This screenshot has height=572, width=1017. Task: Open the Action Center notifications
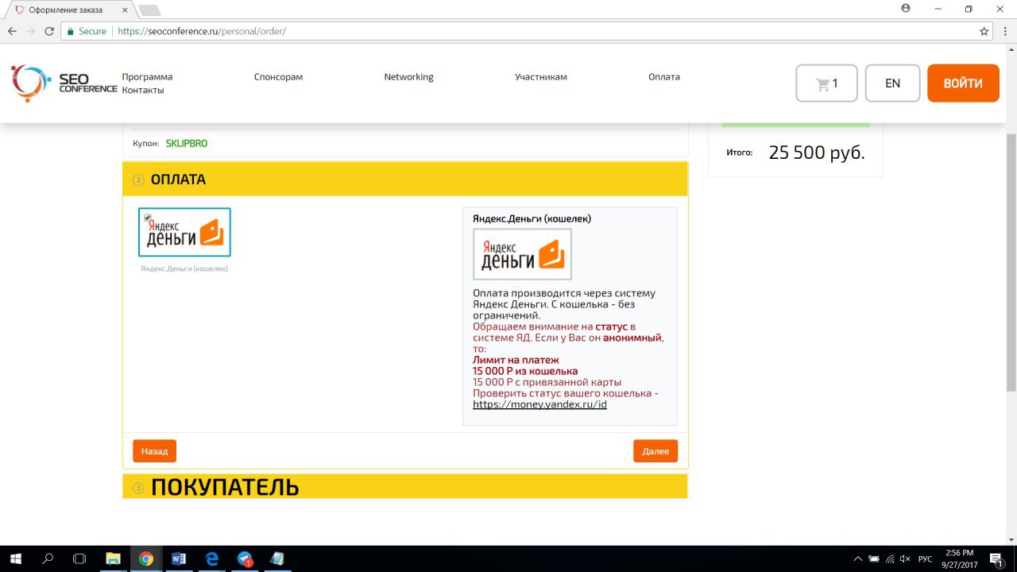(996, 559)
